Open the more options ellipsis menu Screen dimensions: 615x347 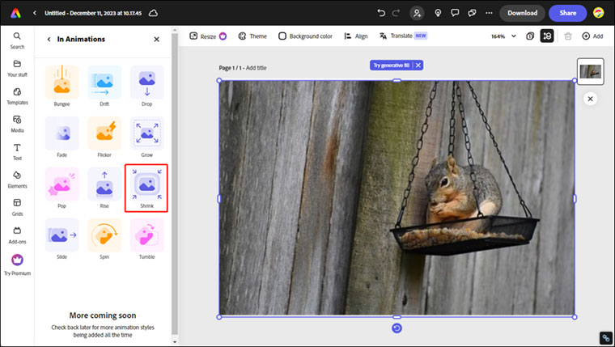pyautogui.click(x=487, y=13)
